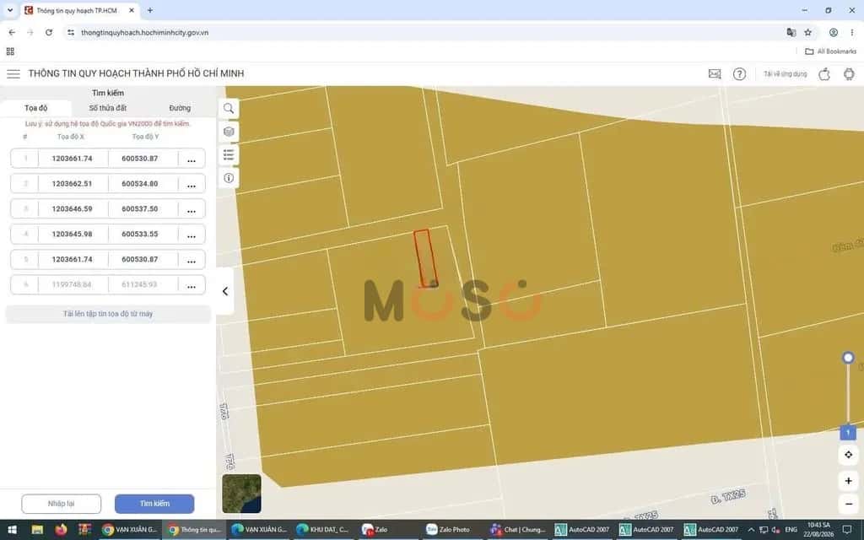Click Tải lên tập tin tọa độ từ máy
The height and width of the screenshot is (540, 864).
[x=108, y=314]
